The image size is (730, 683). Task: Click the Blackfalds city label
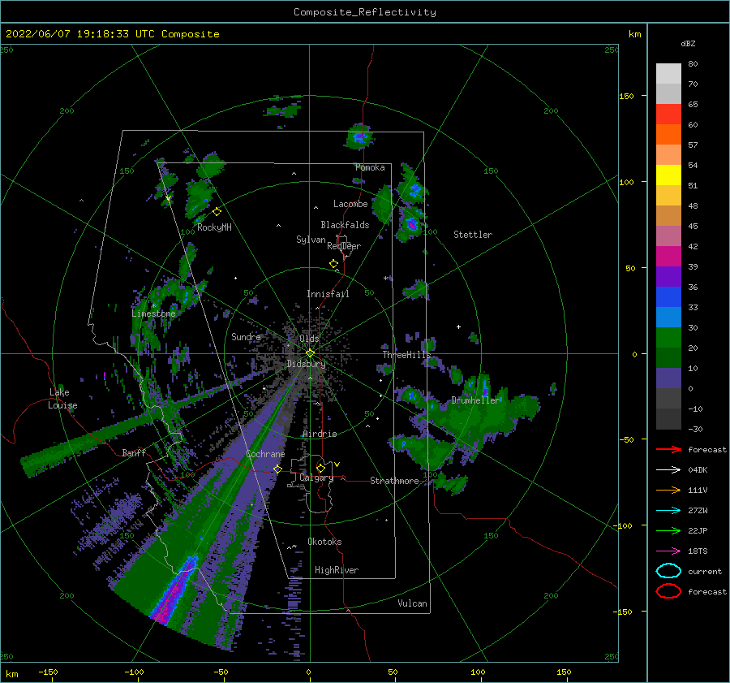pos(345,225)
